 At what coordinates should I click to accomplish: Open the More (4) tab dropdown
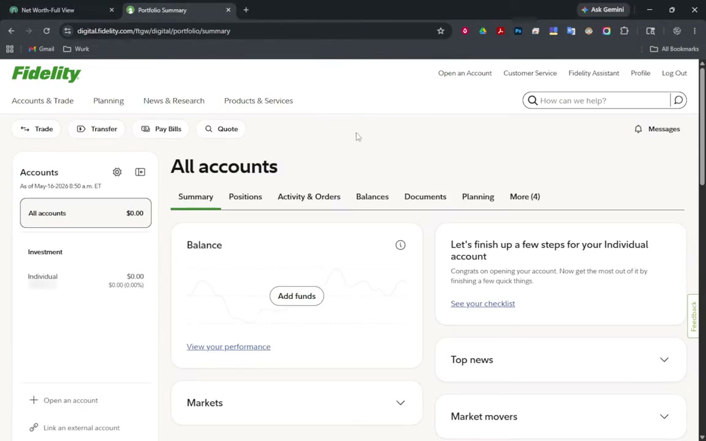(525, 197)
